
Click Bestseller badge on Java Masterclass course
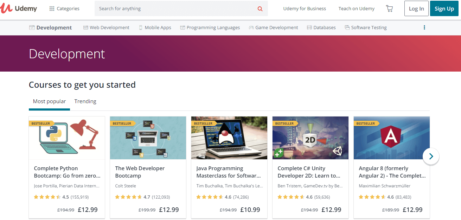coord(204,124)
